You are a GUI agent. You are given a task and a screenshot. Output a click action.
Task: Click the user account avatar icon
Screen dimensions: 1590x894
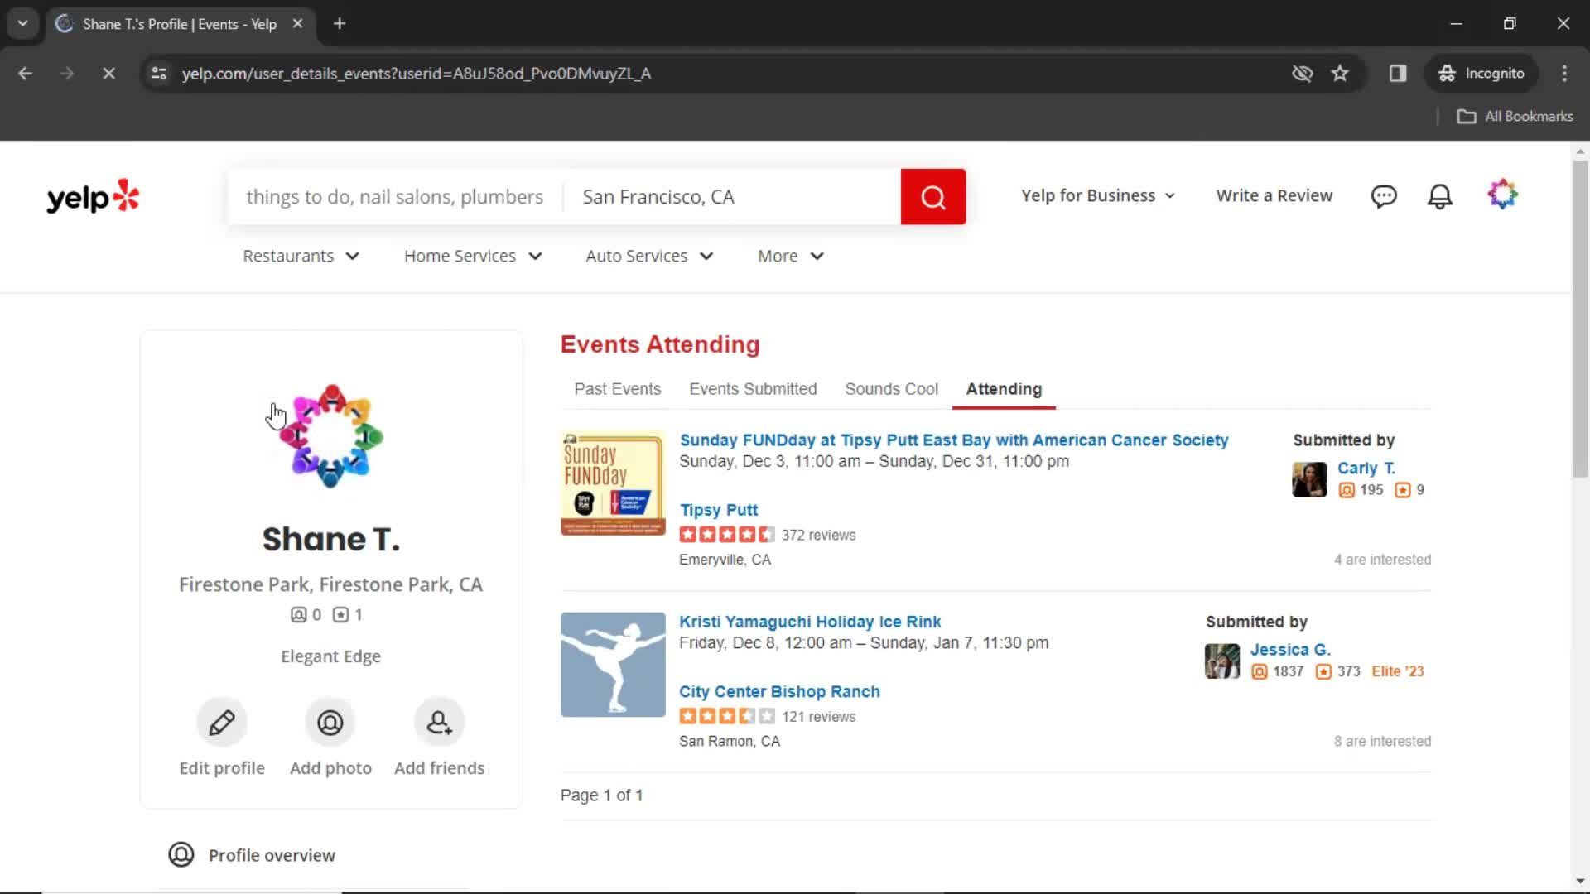[1501, 195]
